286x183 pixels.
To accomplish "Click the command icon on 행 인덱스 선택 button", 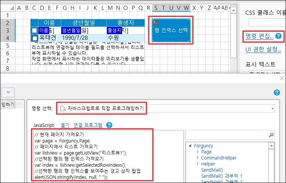I will click(155, 23).
